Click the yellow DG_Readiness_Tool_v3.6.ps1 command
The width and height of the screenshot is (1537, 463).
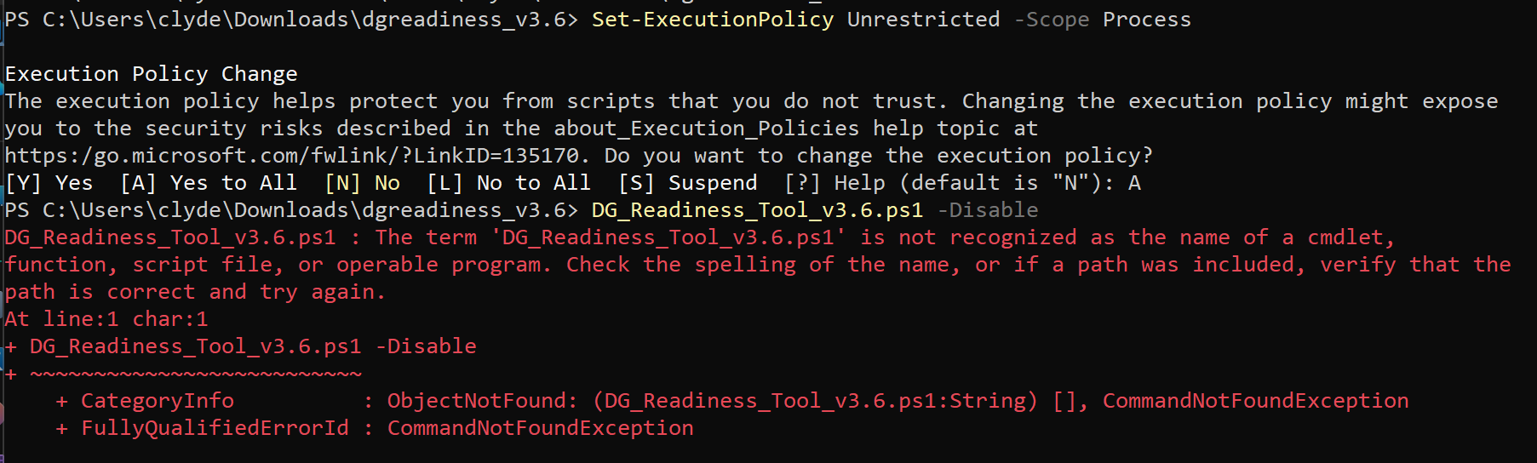tap(757, 210)
